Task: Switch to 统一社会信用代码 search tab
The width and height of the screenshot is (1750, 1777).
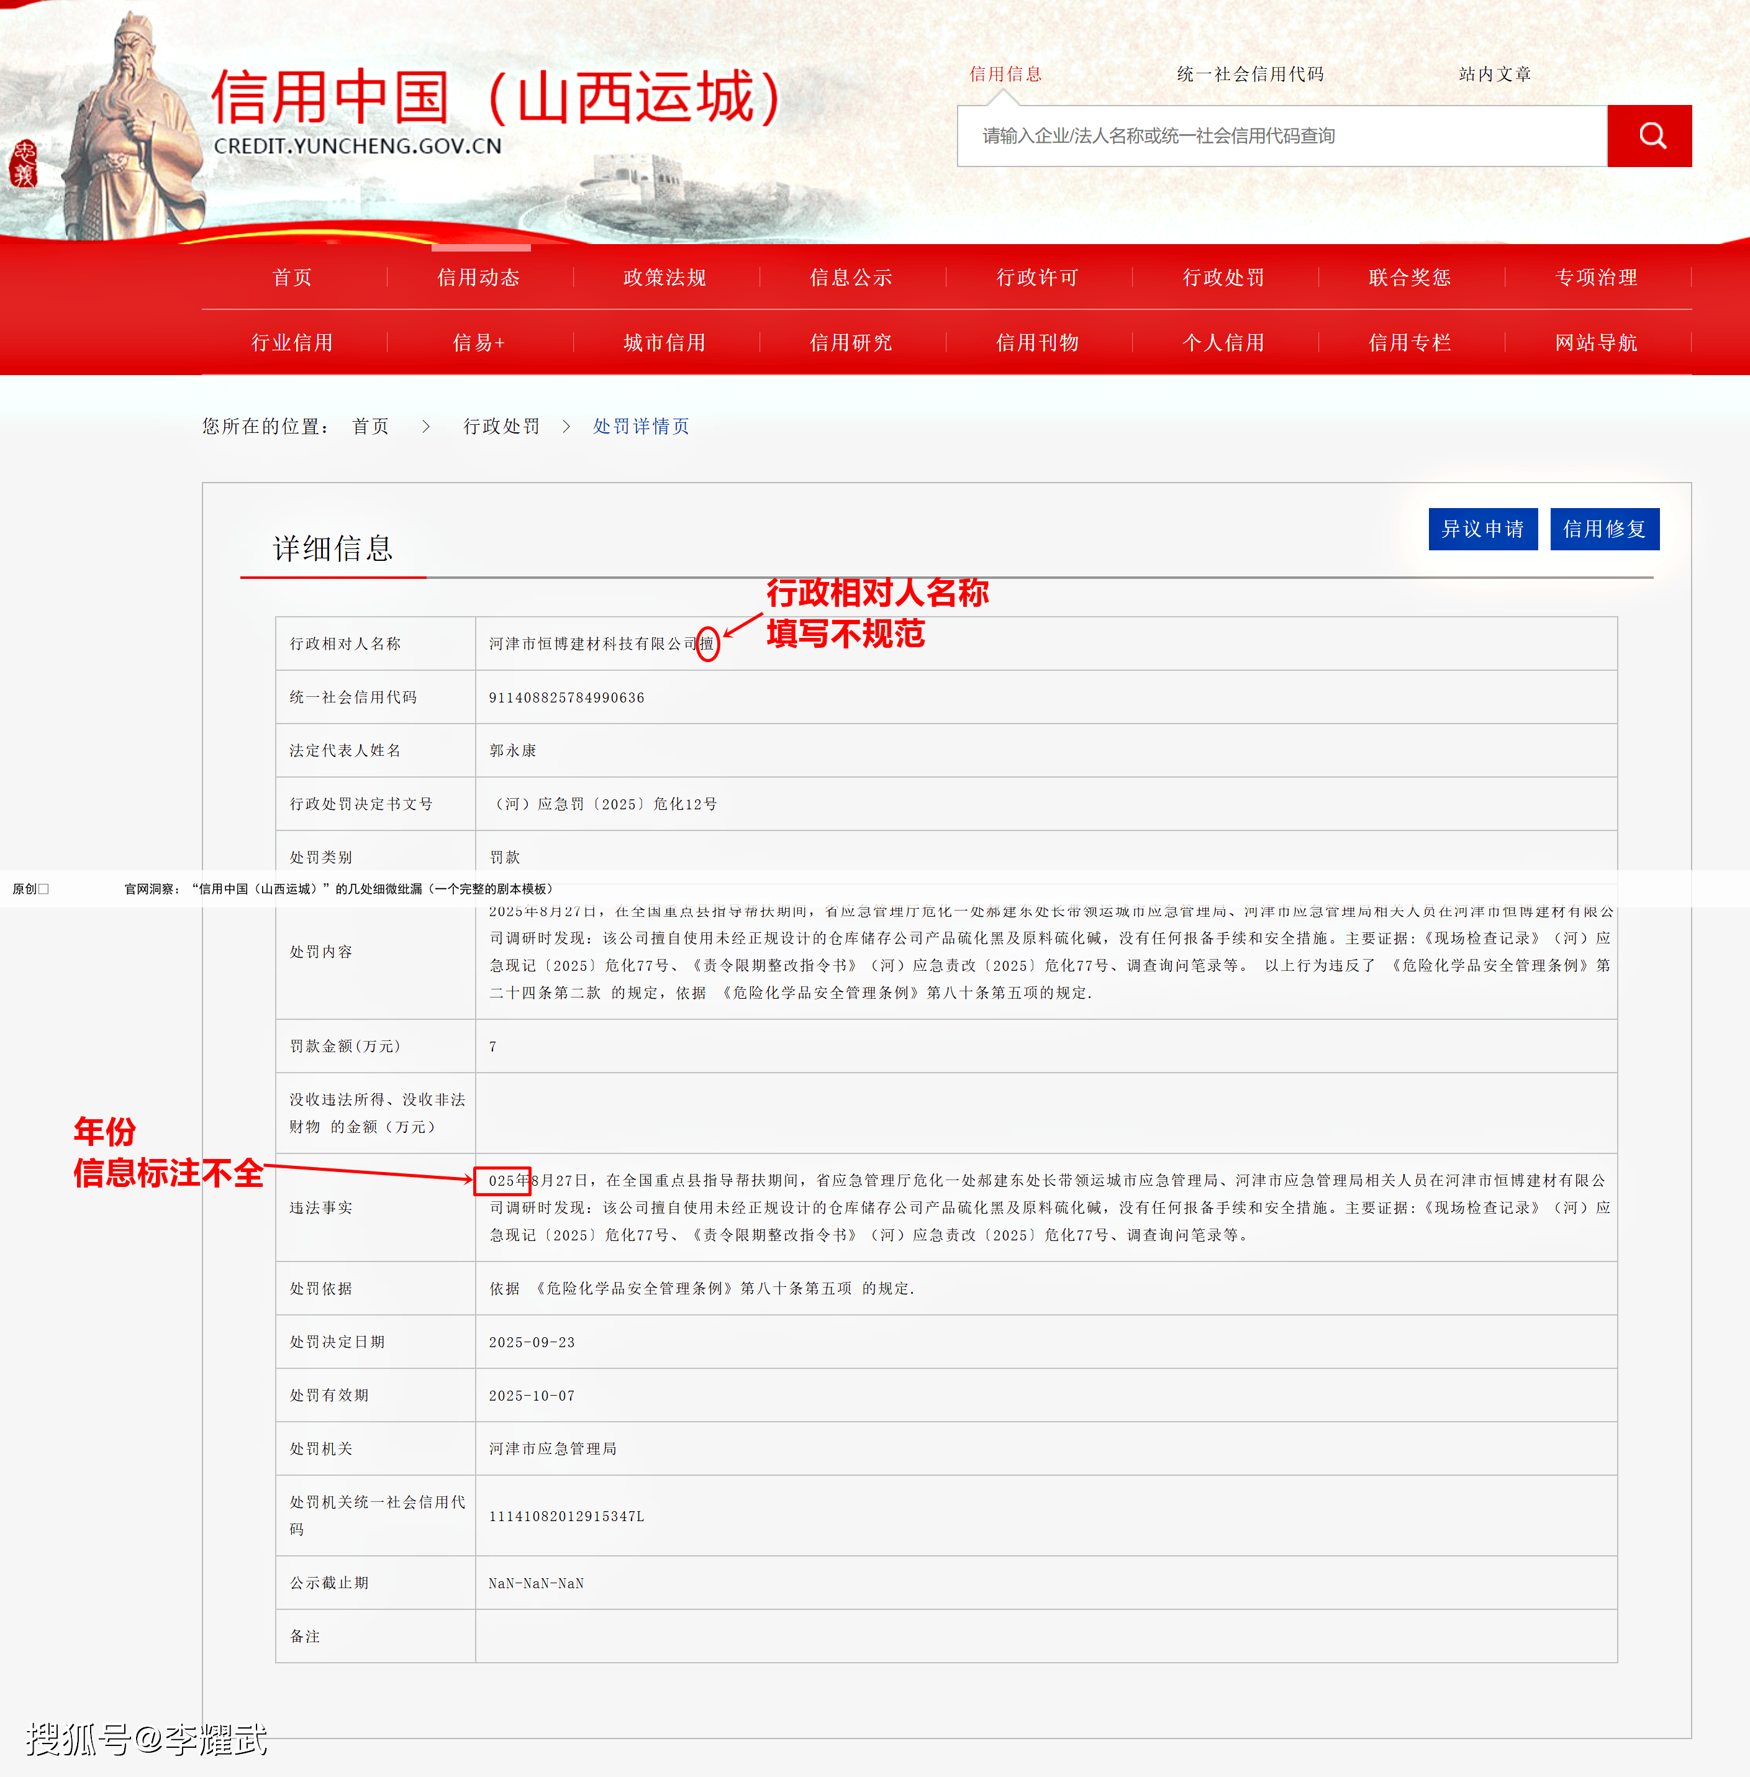Action: tap(1250, 73)
